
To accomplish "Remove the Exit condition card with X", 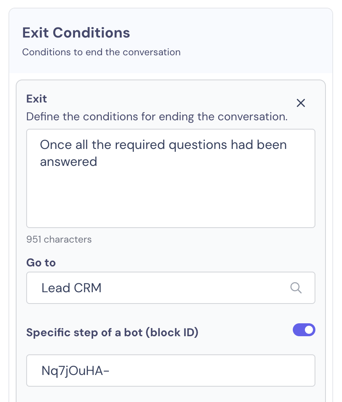I will pos(301,103).
